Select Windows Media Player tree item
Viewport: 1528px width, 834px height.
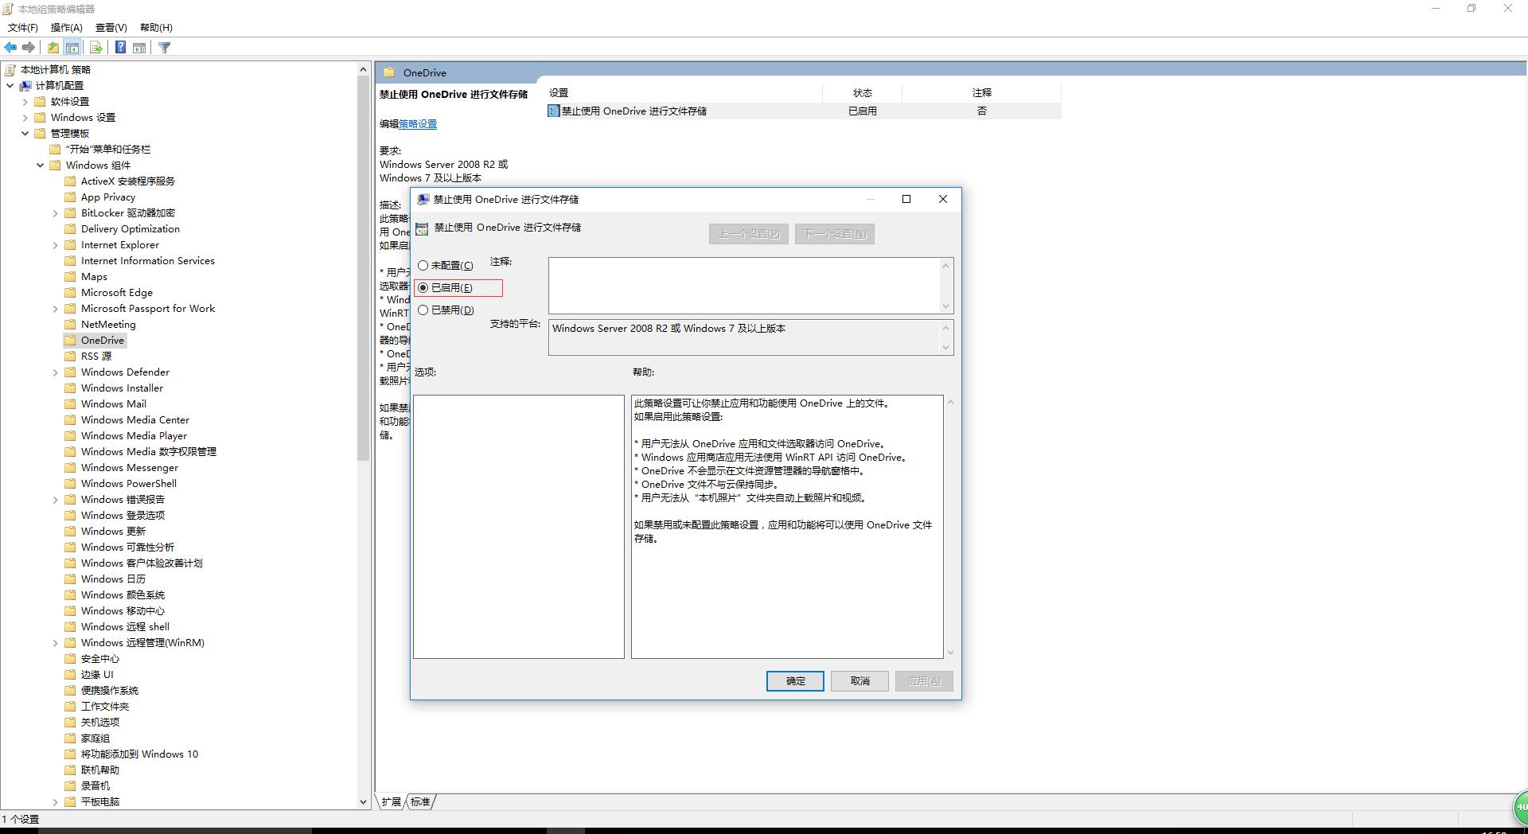coord(134,436)
